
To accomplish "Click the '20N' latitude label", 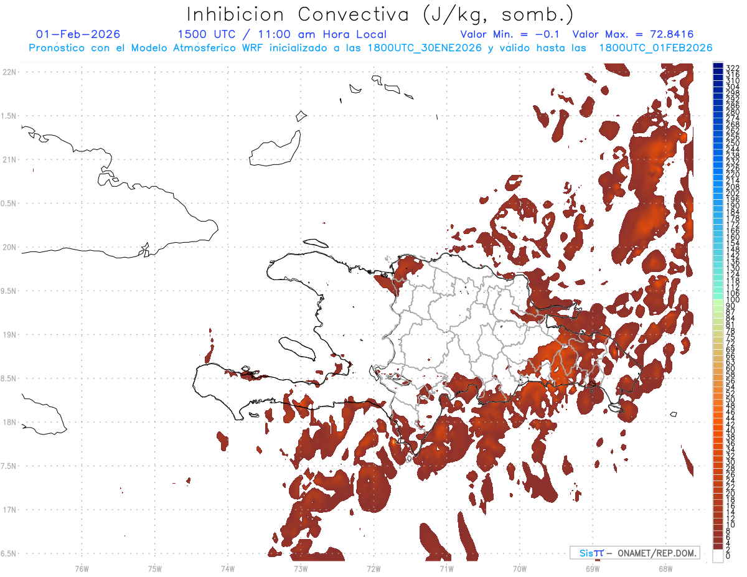I will point(9,247).
